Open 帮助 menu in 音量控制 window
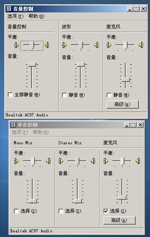 coord(36,16)
